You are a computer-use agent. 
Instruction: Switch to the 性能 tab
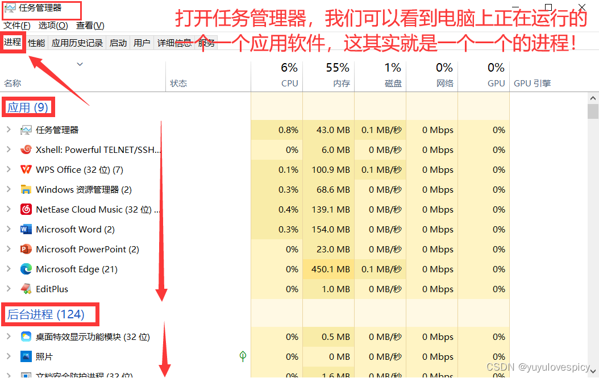tap(37, 43)
